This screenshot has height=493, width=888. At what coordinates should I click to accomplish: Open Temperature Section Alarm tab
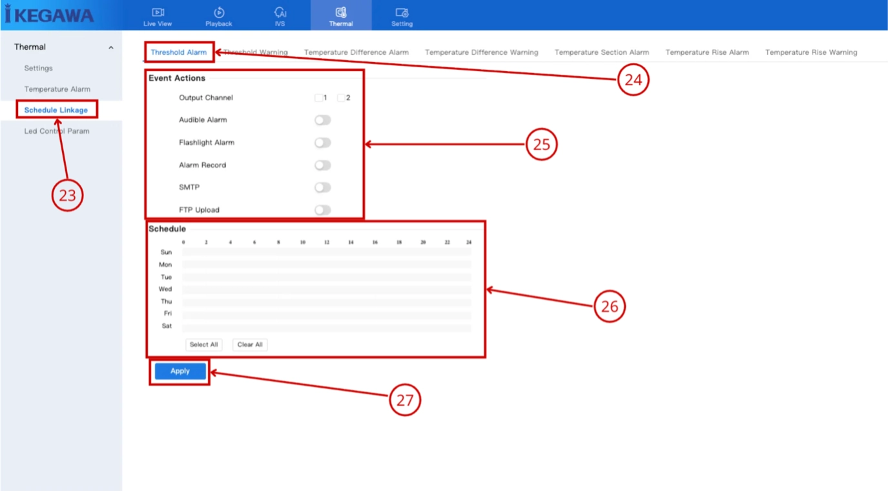pos(602,52)
